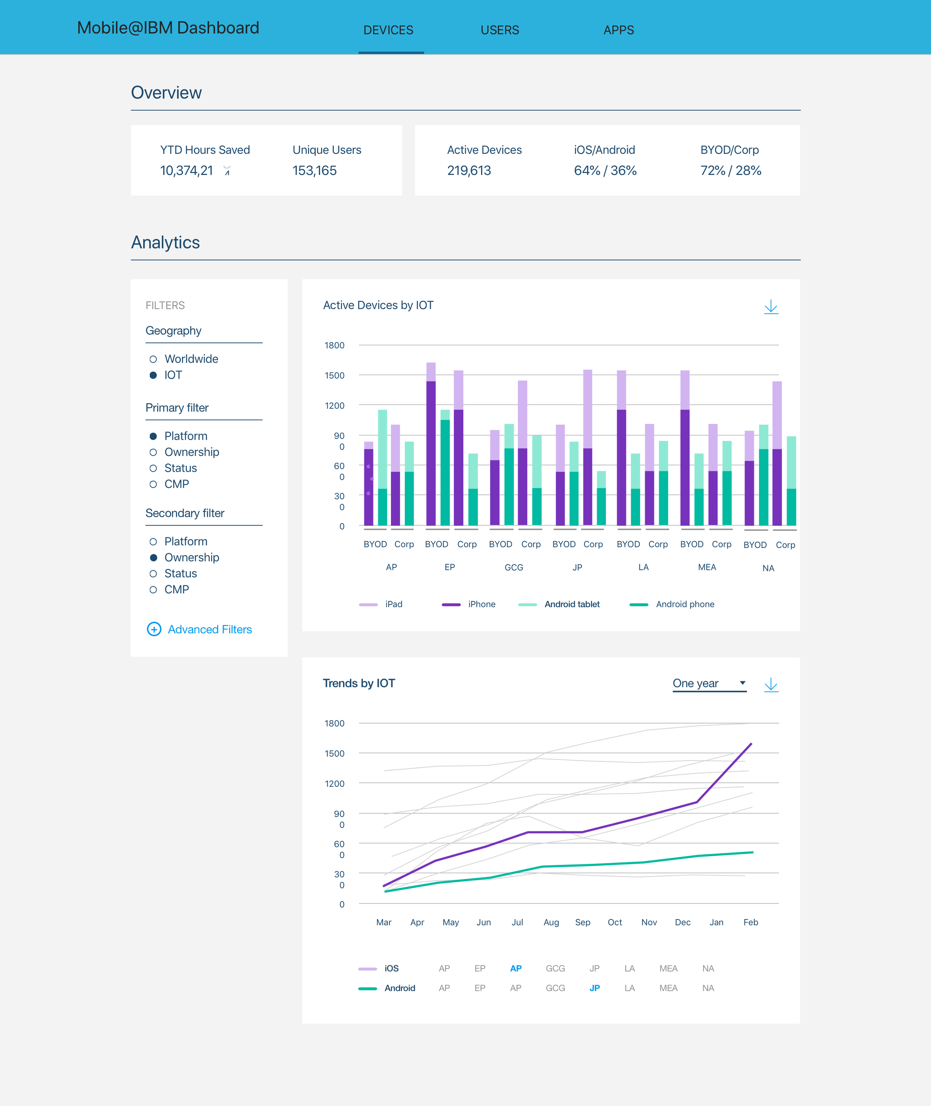Click the dropdown arrow next to One year
The image size is (931, 1106).
pyautogui.click(x=742, y=683)
